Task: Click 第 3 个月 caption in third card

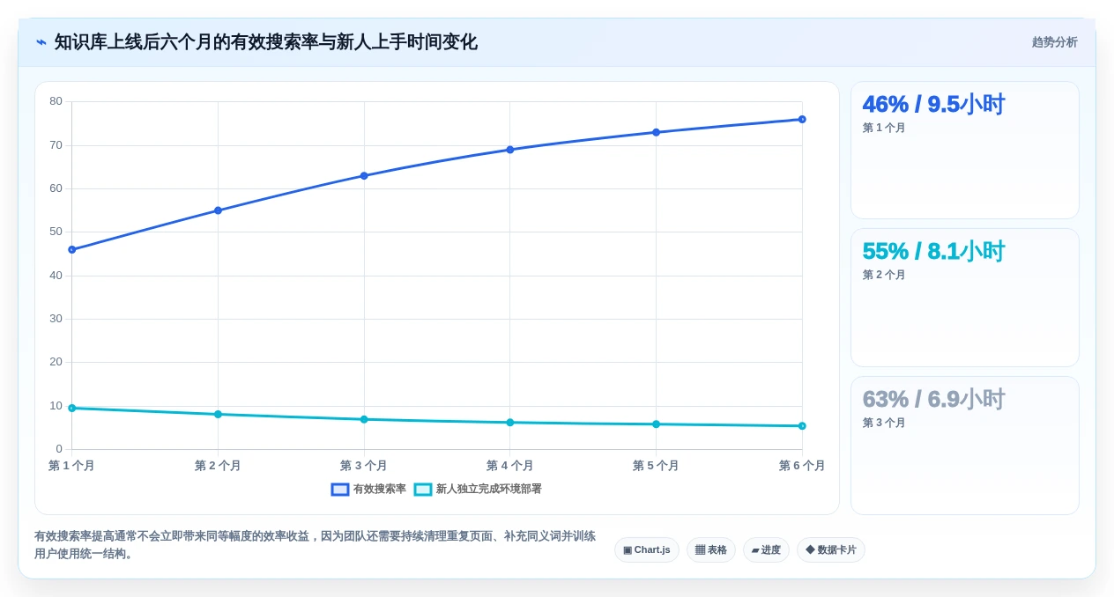Action: click(884, 423)
